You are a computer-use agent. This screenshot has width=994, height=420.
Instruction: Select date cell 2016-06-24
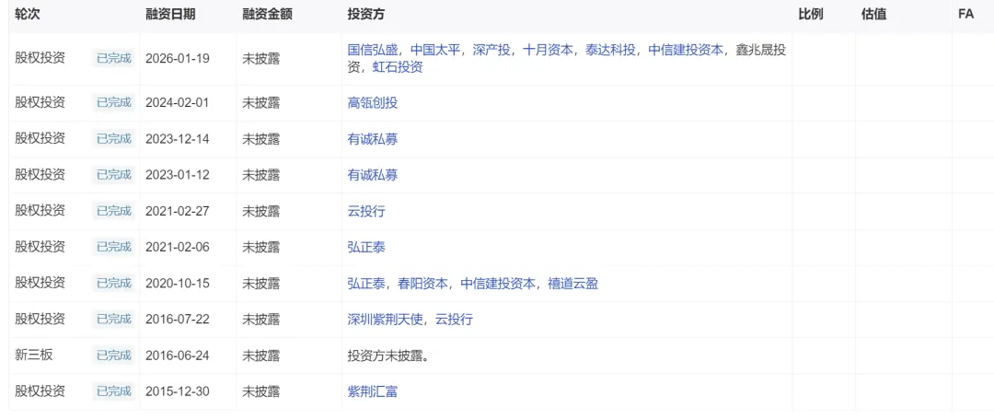point(178,356)
